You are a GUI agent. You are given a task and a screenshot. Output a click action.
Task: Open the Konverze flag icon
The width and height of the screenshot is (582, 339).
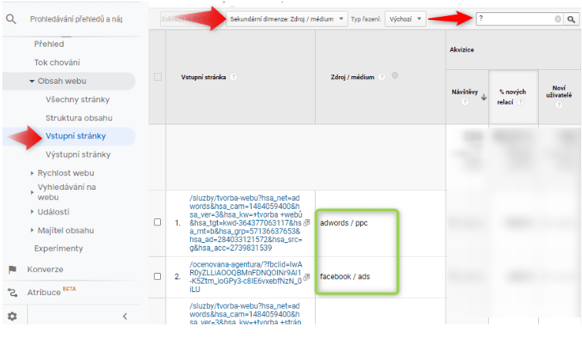tap(12, 269)
